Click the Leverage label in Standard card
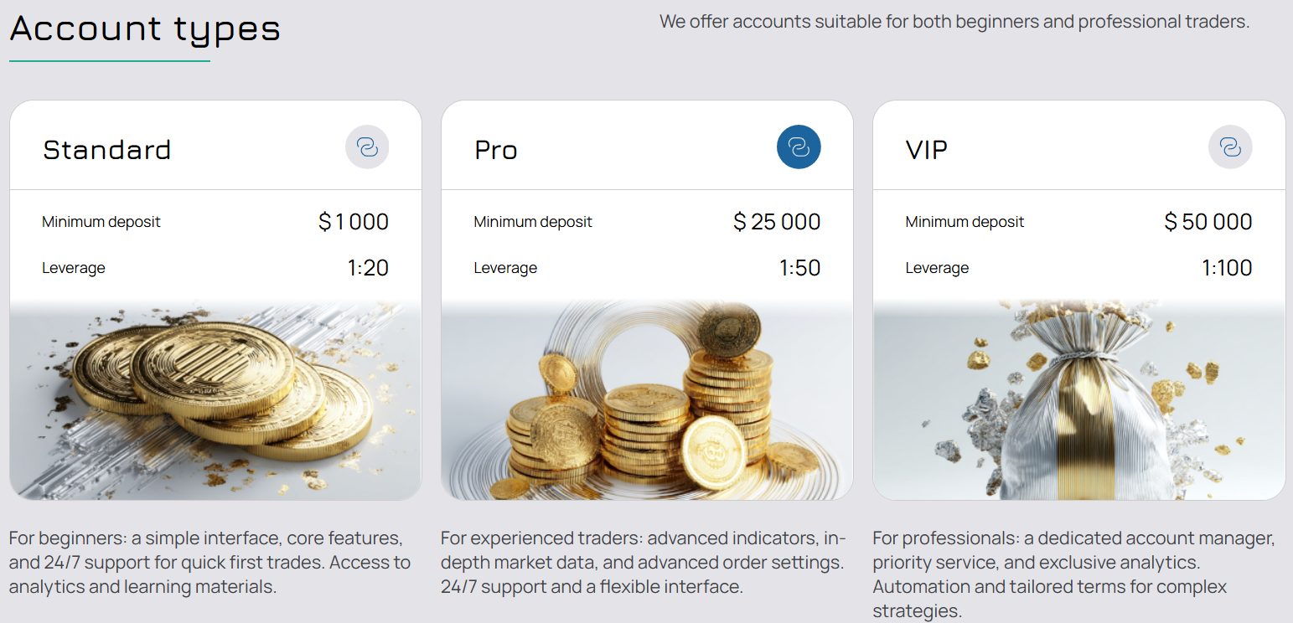This screenshot has height=623, width=1293. (x=74, y=268)
